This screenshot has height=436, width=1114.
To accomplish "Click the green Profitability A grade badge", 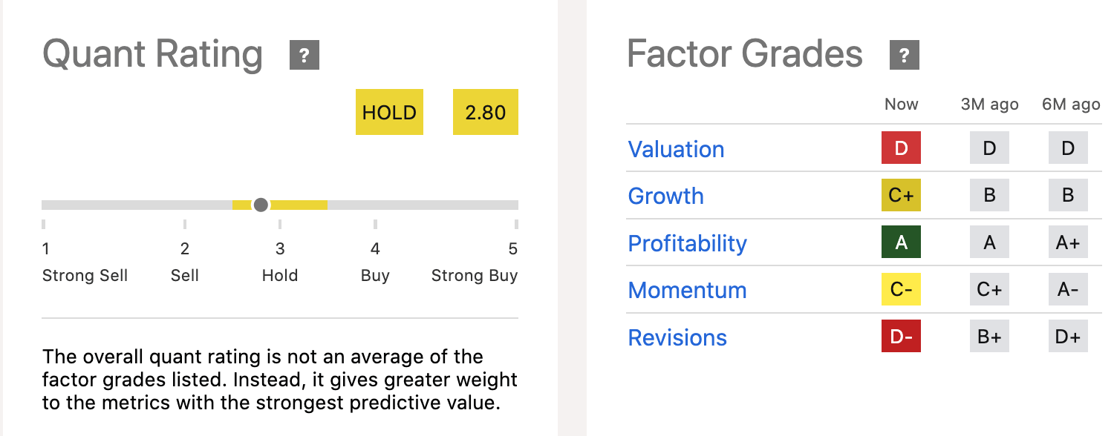I will pos(901,242).
